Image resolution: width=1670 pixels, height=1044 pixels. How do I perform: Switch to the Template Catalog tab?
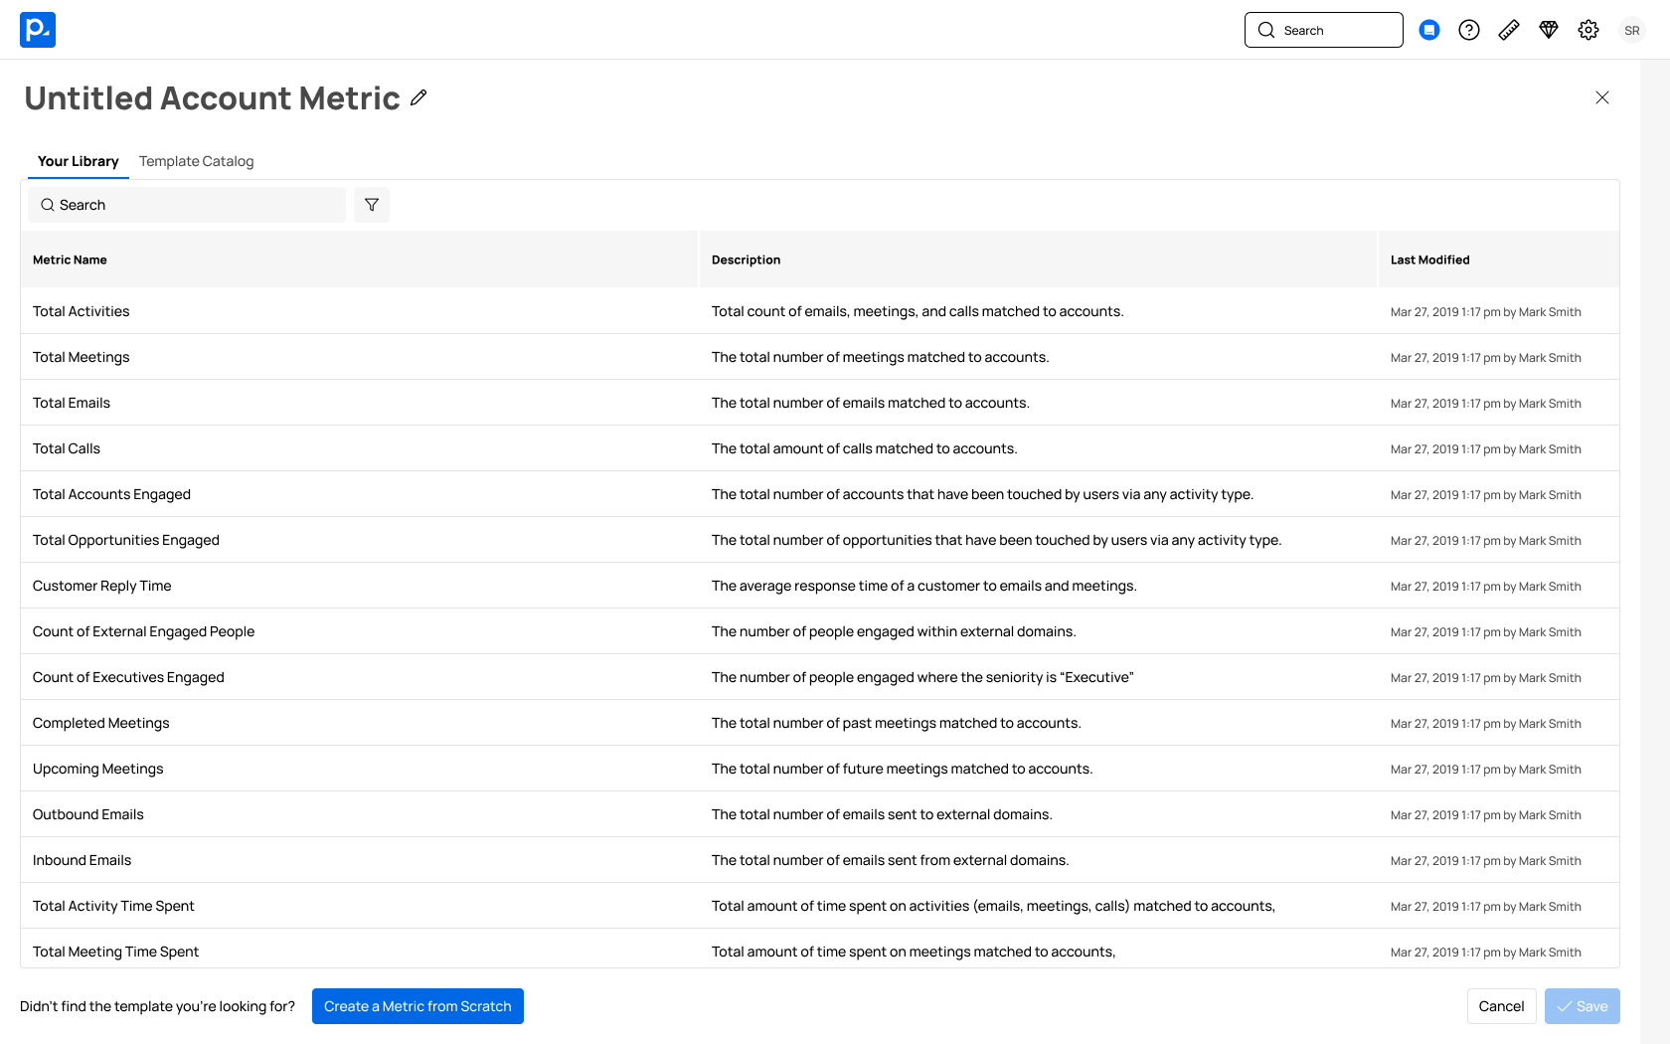[x=196, y=161]
